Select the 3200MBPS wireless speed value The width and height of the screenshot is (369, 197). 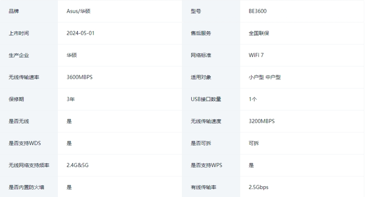click(262, 121)
